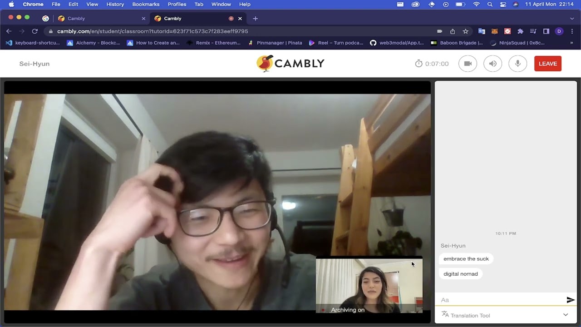Switch to the Google tab
Image resolution: width=581 pixels, height=327 pixels.
tap(45, 19)
